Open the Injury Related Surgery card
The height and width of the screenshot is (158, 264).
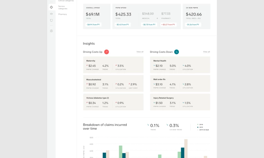coord(180,102)
